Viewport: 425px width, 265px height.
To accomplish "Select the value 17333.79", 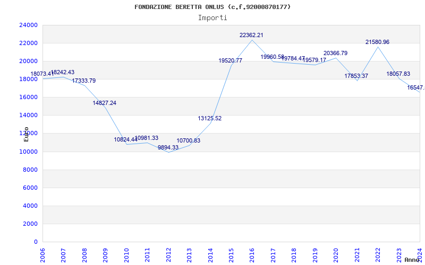I will 84,81.
